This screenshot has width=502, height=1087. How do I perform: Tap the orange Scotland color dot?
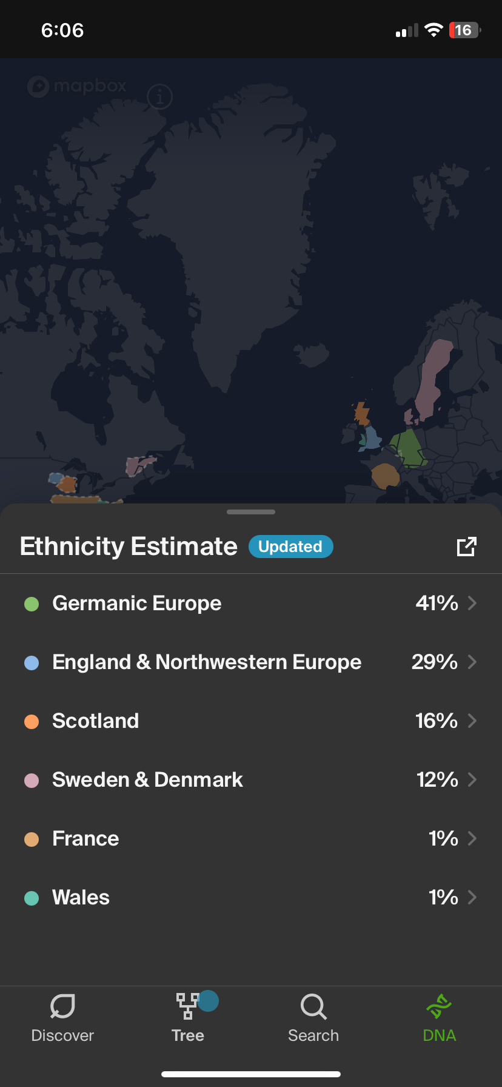click(x=32, y=721)
